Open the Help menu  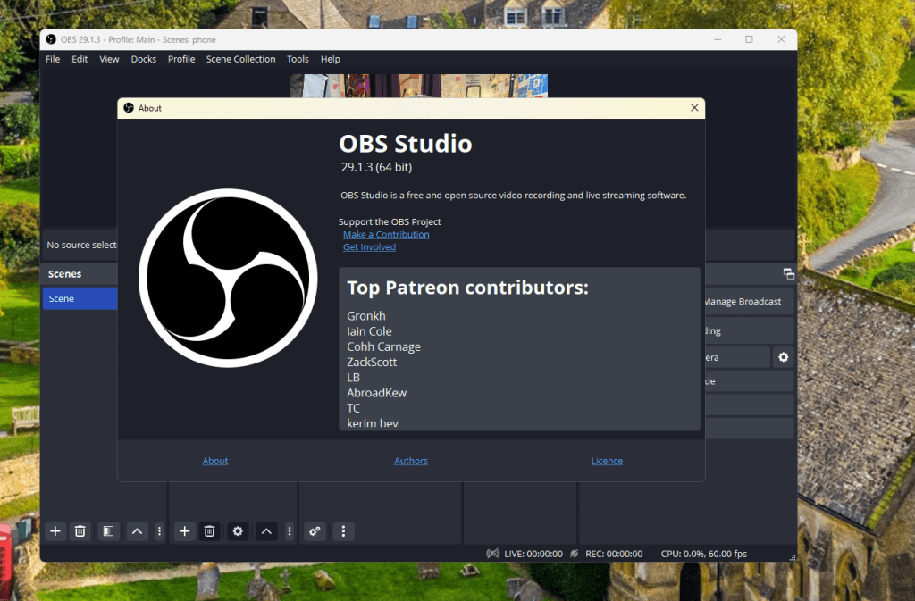331,59
